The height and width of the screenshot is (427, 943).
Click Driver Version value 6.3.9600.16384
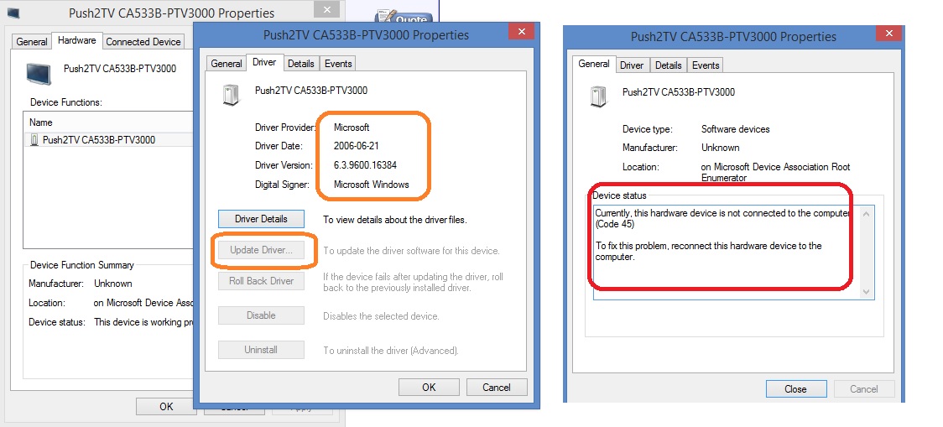point(365,164)
